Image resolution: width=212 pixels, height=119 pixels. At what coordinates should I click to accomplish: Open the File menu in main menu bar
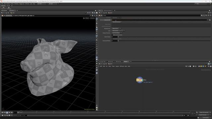(x=2, y=4)
